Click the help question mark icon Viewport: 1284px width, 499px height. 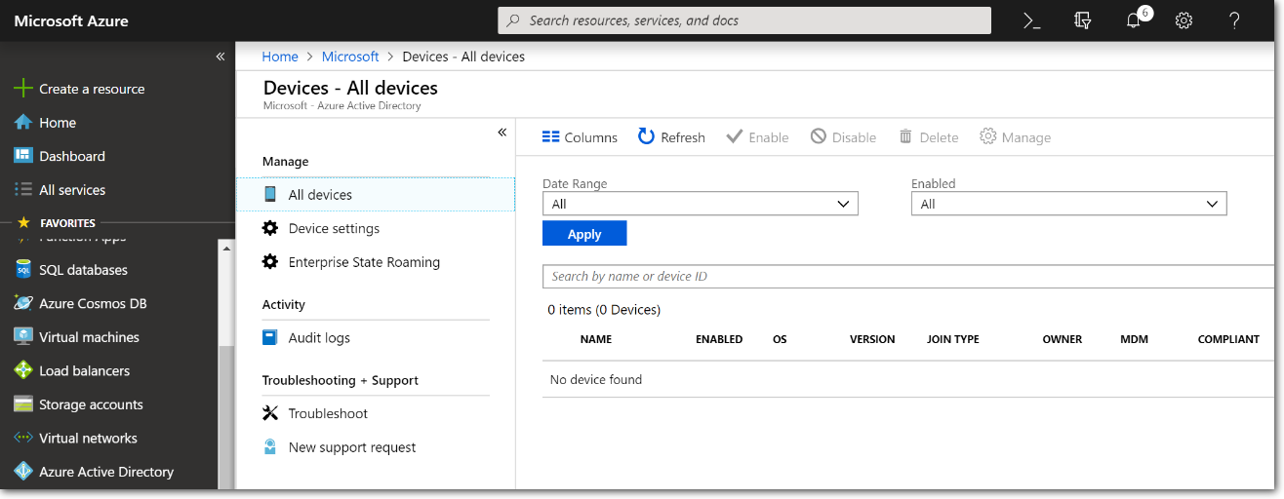point(1234,20)
